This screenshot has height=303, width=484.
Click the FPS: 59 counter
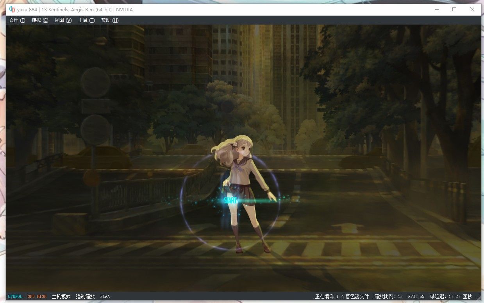[x=416, y=297]
